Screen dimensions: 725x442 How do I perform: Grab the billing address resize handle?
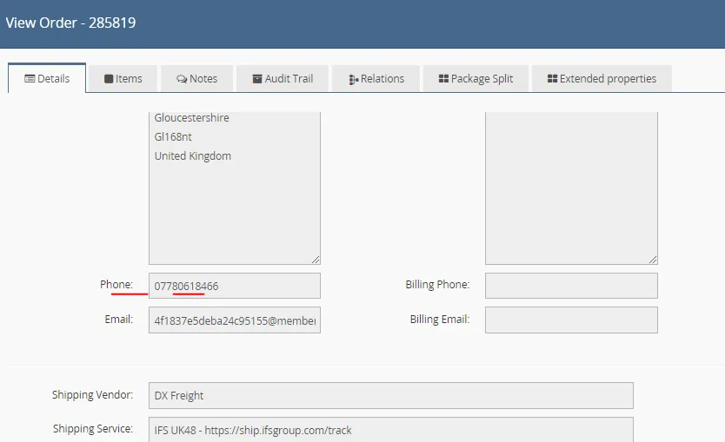tap(653, 260)
